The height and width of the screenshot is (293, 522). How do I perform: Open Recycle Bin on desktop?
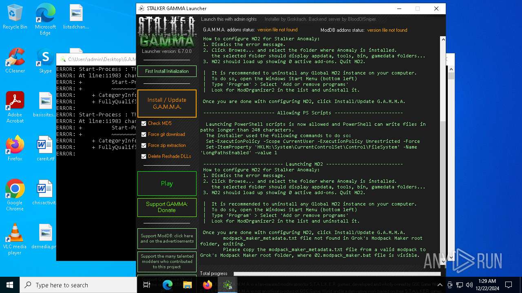pos(15,17)
